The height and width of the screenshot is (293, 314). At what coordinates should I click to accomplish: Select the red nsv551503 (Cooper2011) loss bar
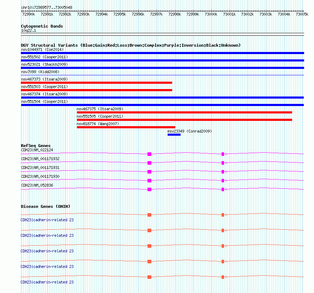[97, 90]
